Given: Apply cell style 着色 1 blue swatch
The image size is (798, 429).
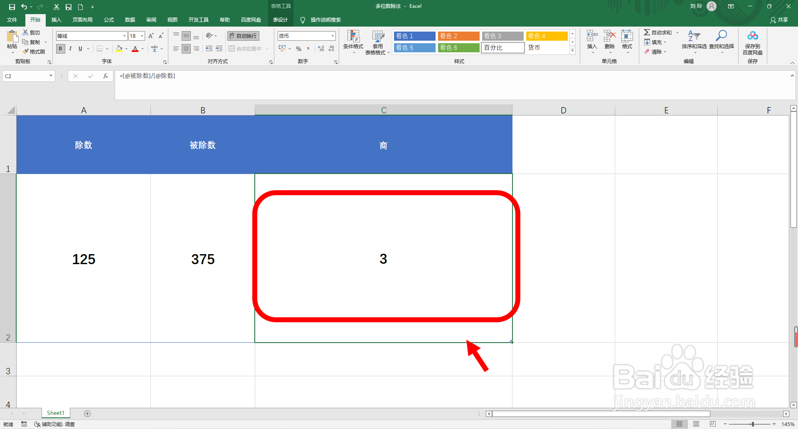Looking at the screenshot, I should coord(414,36).
